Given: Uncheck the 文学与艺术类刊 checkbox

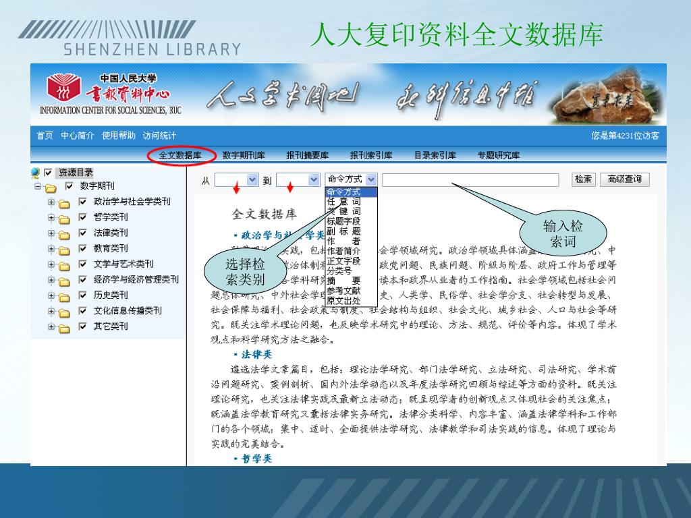Looking at the screenshot, I should 82,264.
